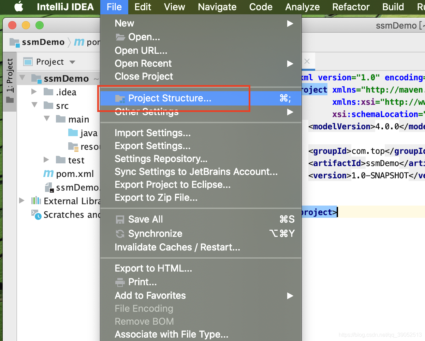Screen dimensions: 425x341
Task: Click the Save All floppy disk icon
Action: click(120, 220)
